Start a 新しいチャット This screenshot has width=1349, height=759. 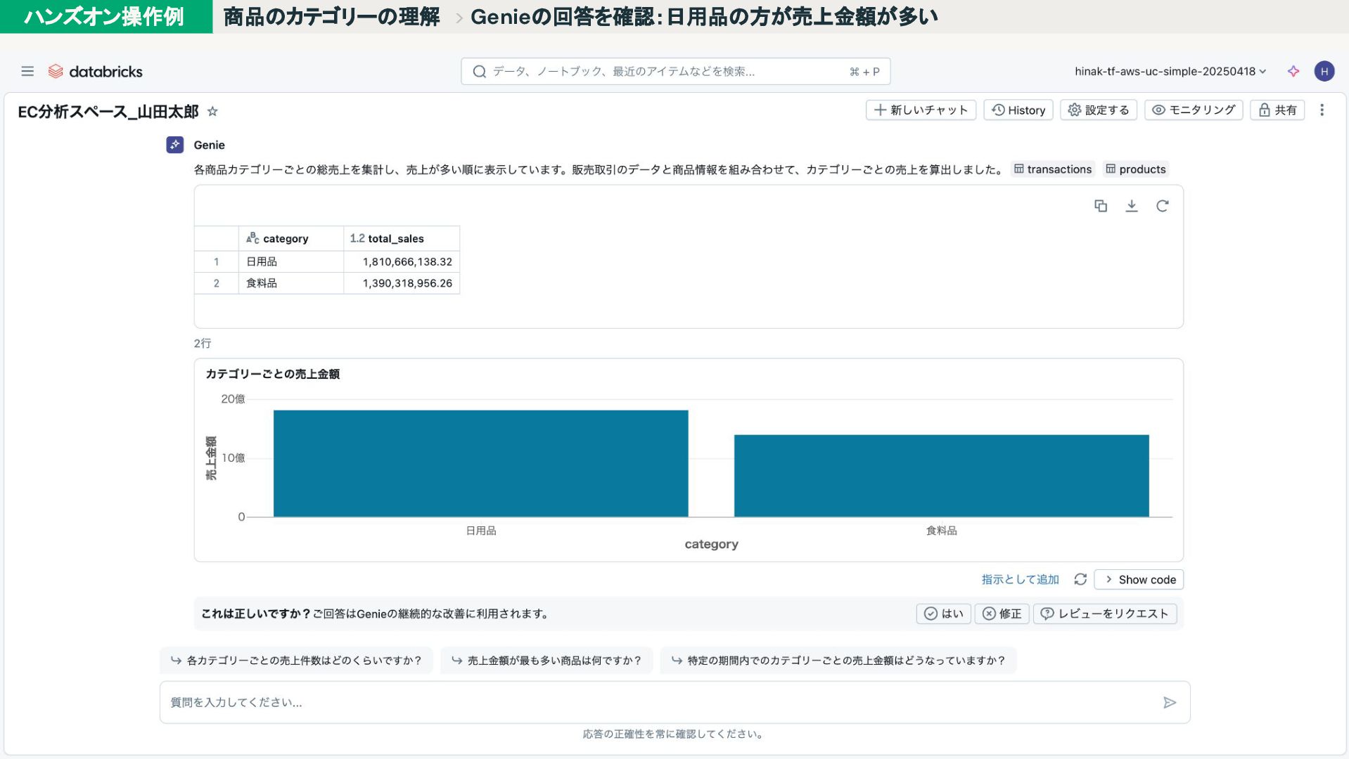[x=920, y=110]
